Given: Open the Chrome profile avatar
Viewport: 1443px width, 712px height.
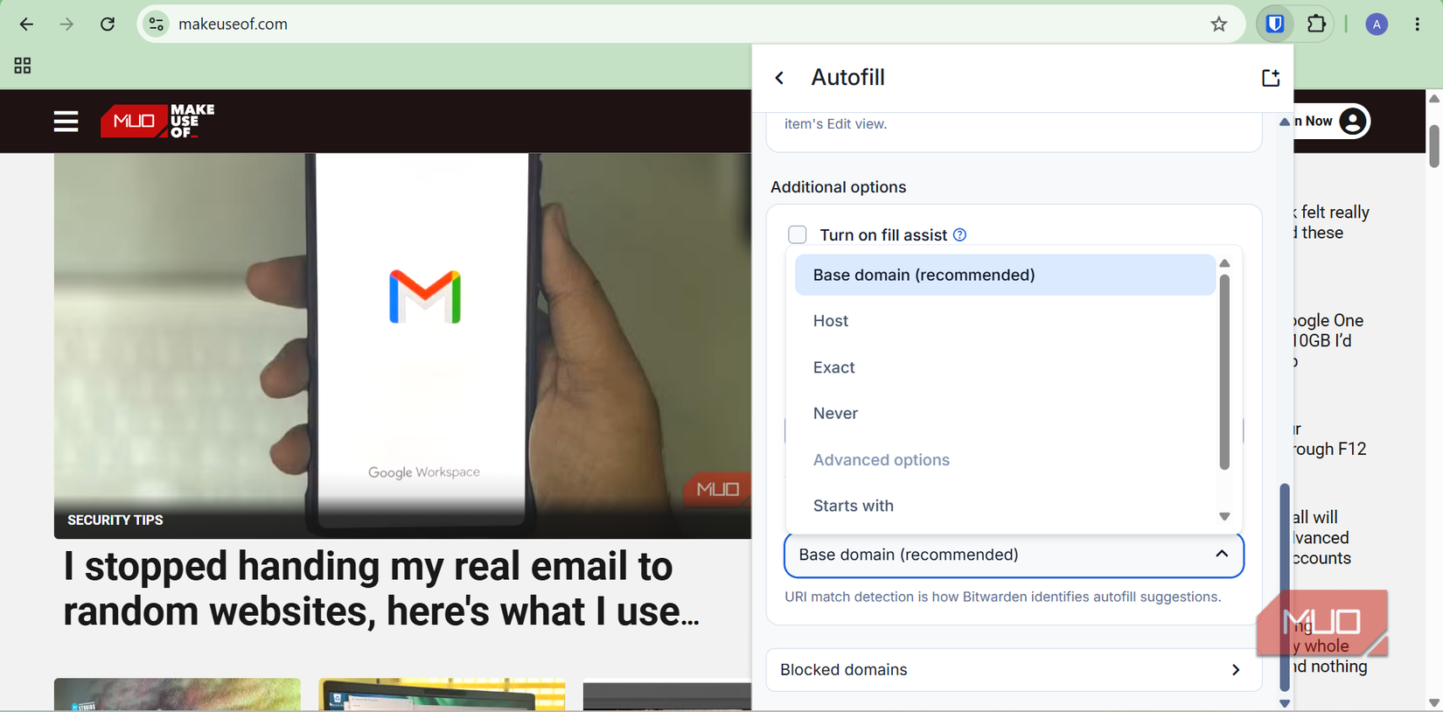Looking at the screenshot, I should point(1377,24).
